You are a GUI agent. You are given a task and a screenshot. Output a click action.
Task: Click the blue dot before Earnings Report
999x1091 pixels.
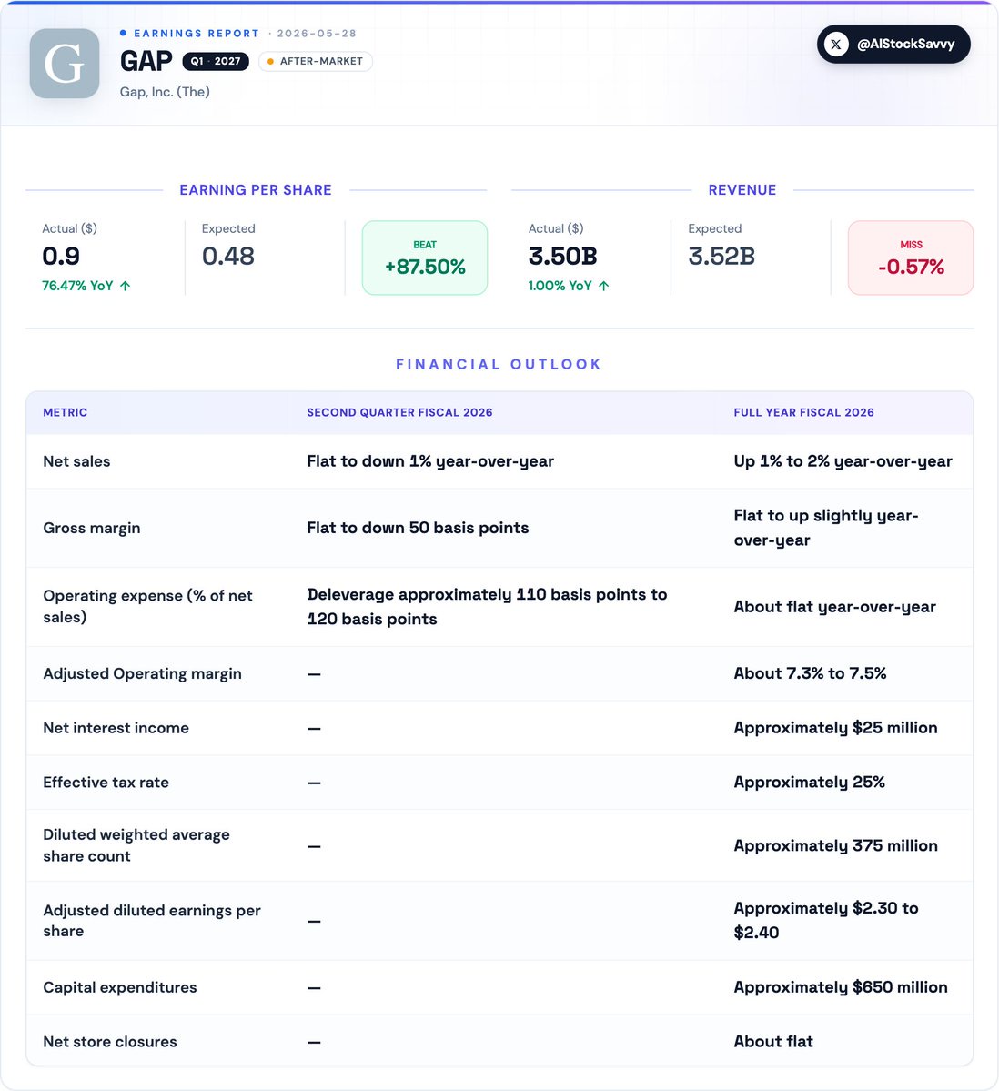pos(123,33)
